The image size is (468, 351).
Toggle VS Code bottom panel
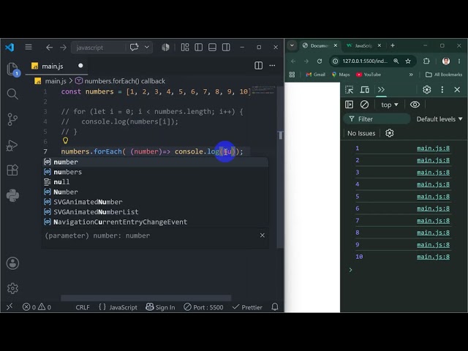(212, 47)
